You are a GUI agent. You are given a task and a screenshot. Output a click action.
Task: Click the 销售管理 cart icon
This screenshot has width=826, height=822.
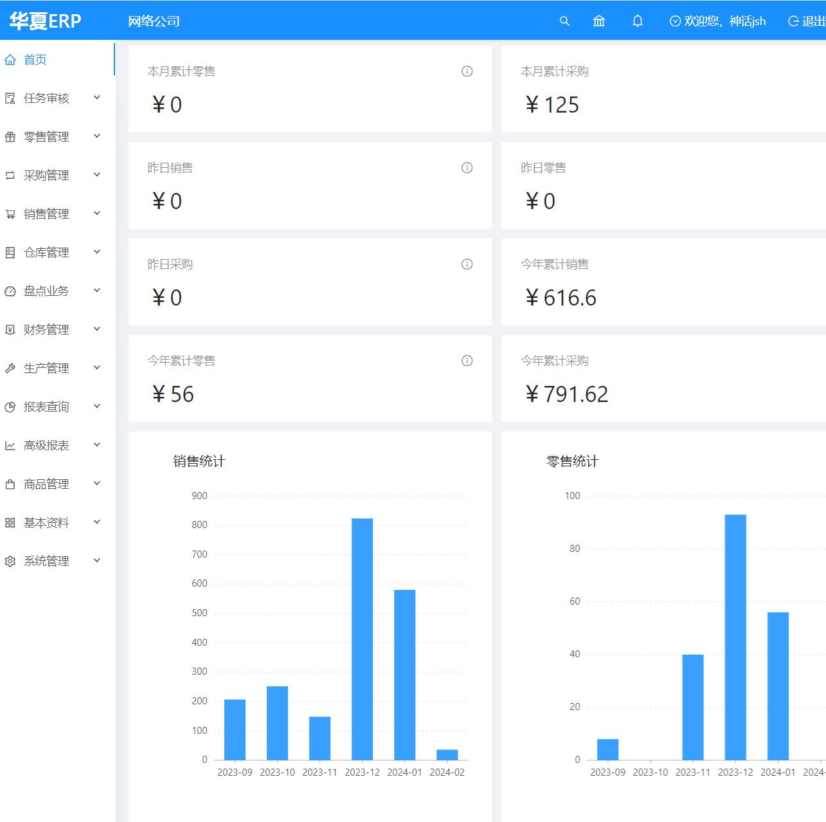click(10, 214)
